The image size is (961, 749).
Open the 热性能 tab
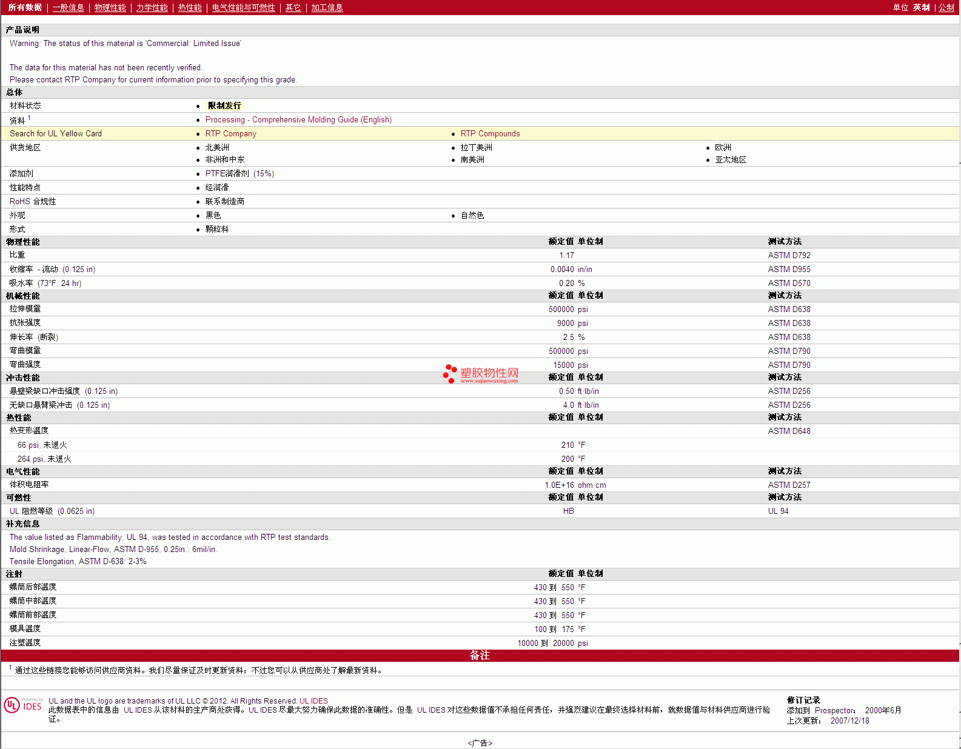(189, 8)
